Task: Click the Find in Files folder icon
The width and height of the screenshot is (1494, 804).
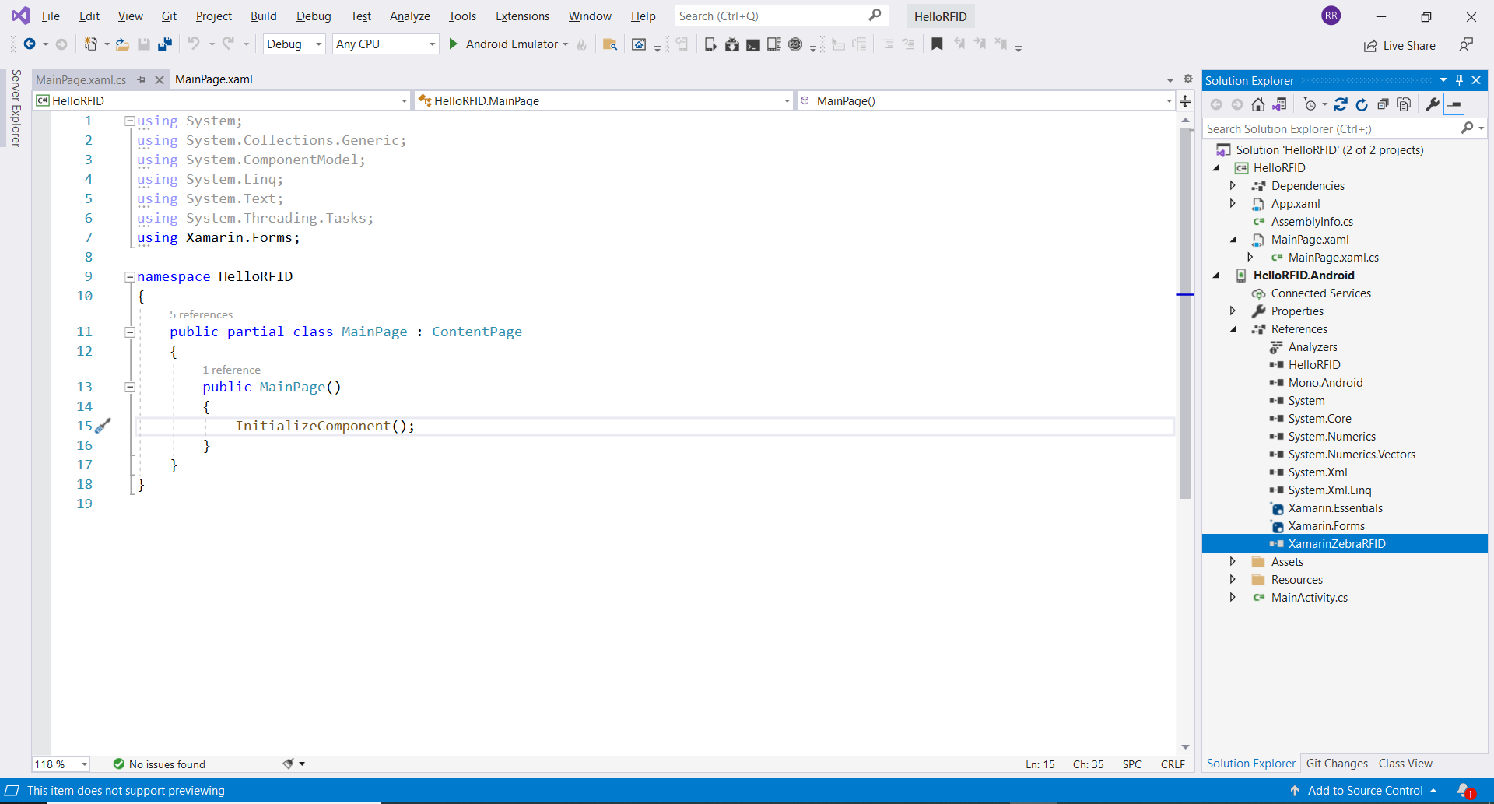Action: [x=610, y=44]
